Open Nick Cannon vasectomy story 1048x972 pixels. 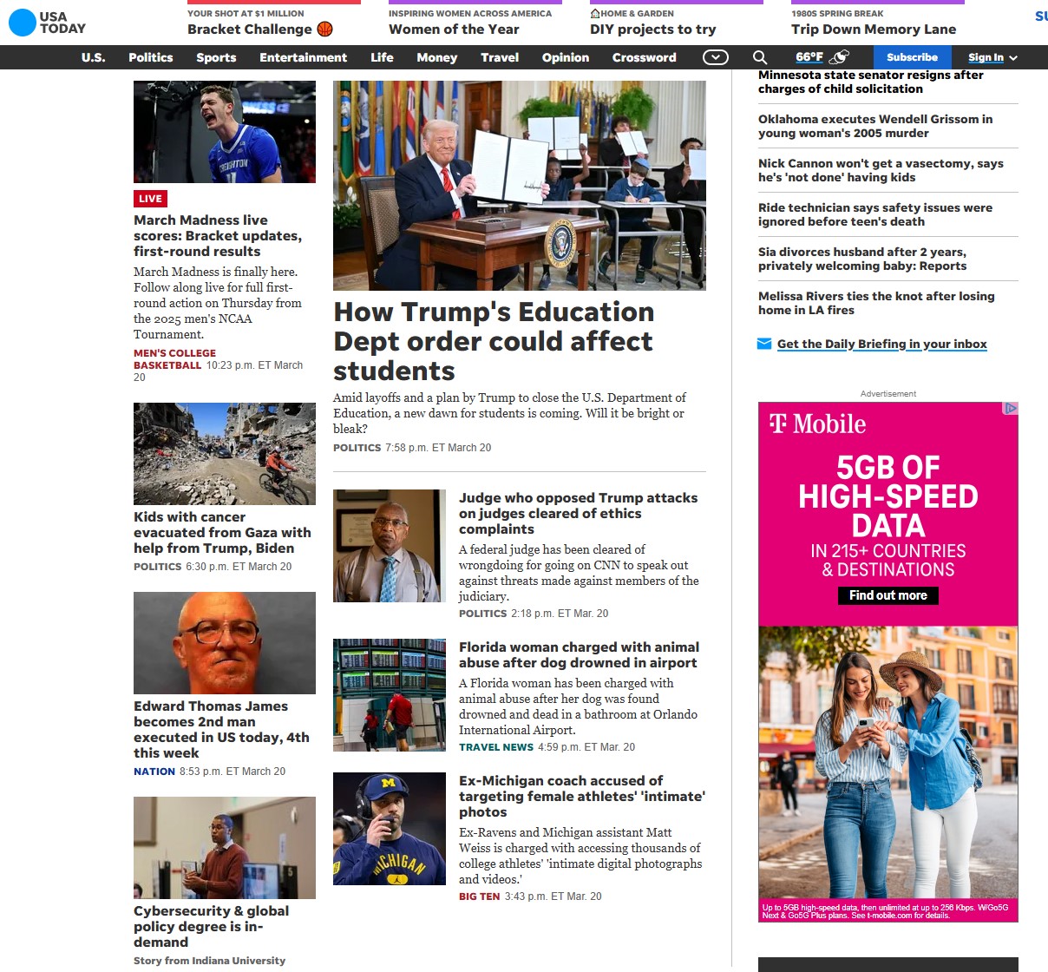[881, 170]
